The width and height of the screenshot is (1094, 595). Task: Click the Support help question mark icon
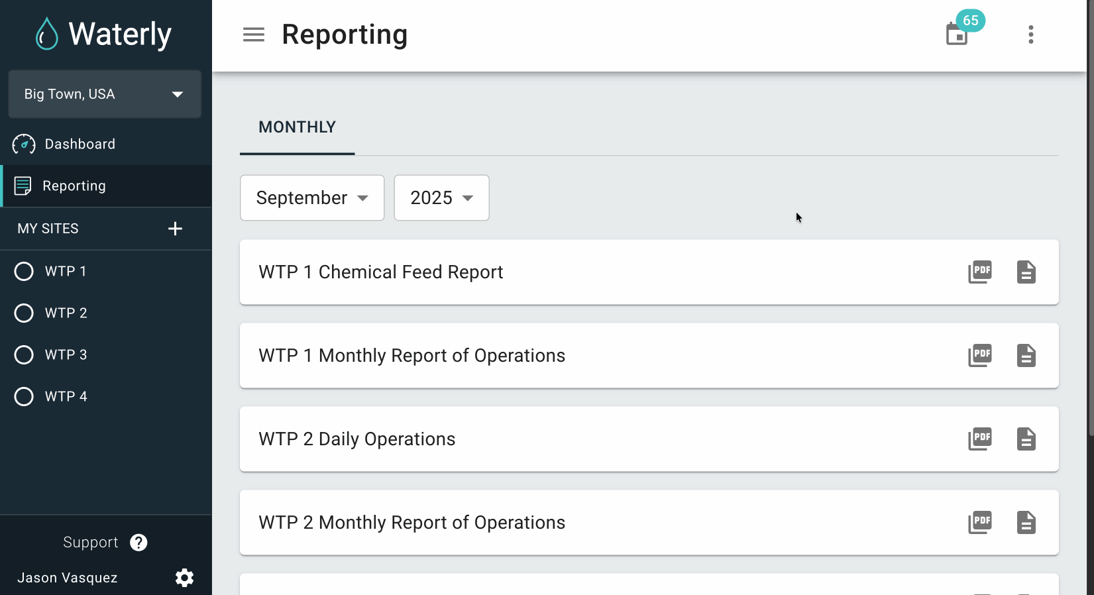tap(138, 543)
